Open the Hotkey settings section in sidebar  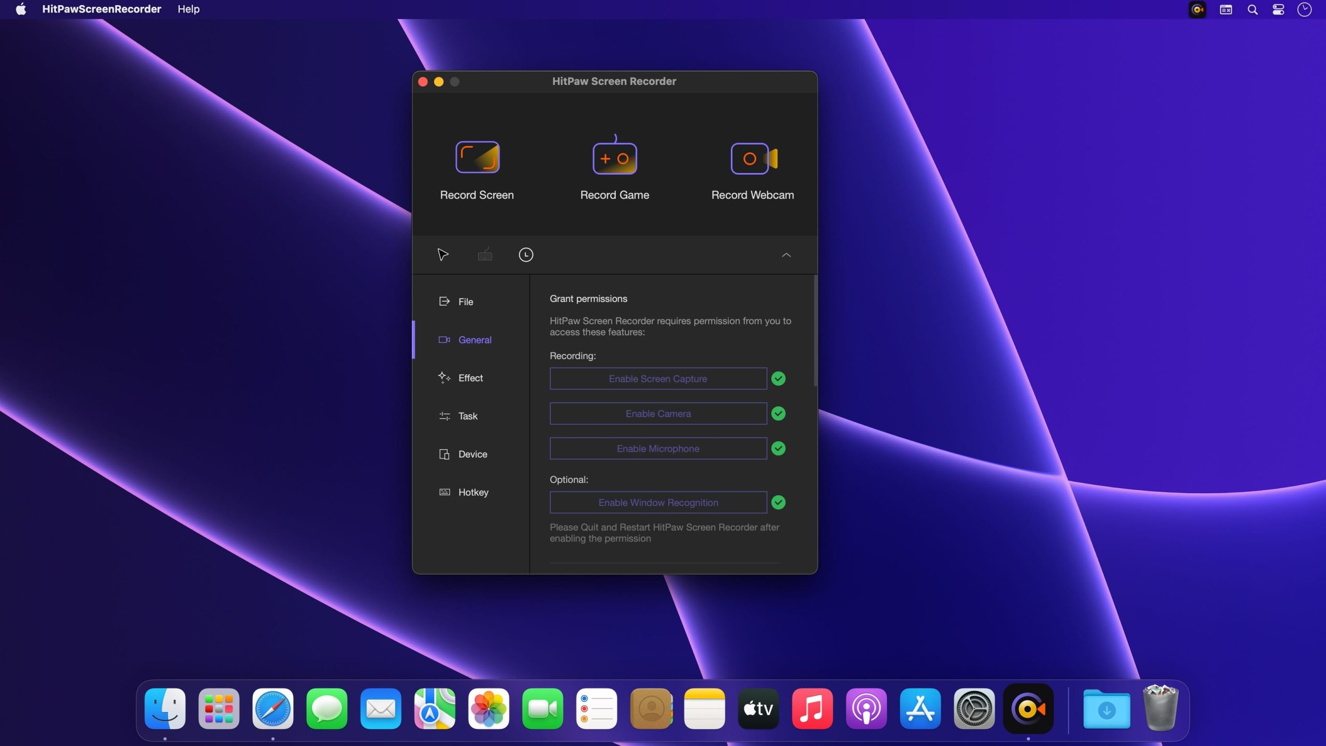[473, 492]
